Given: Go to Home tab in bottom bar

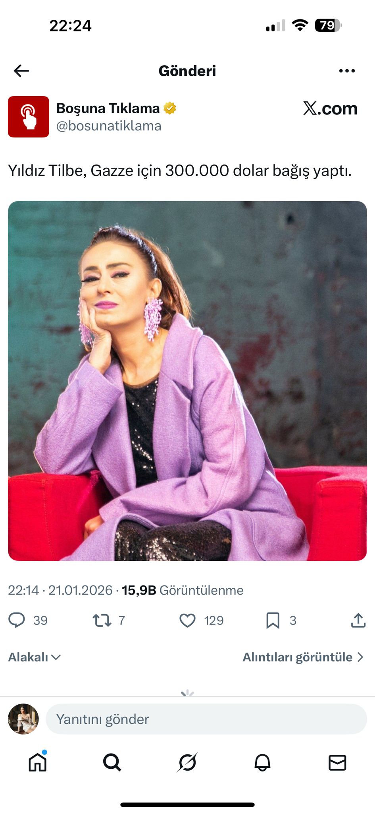Looking at the screenshot, I should (x=38, y=762).
